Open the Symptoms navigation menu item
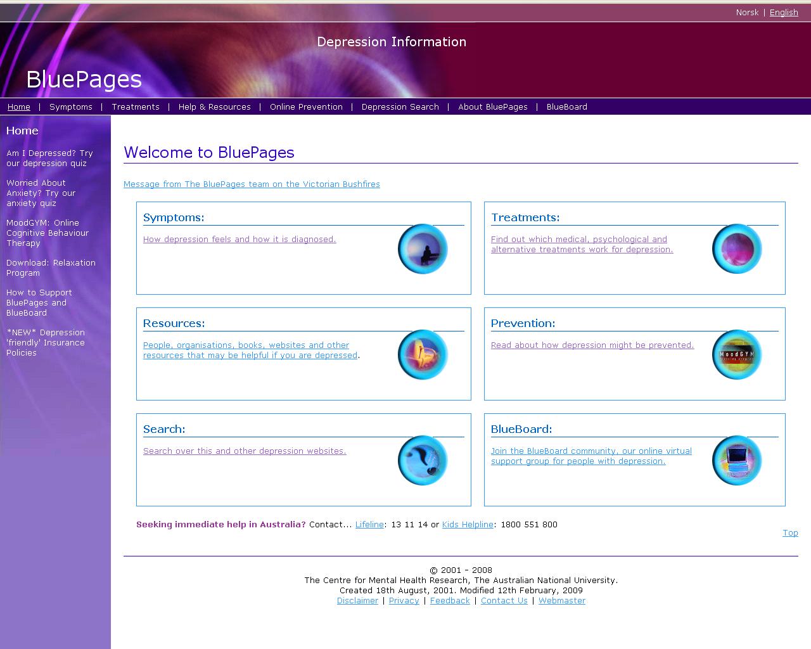This screenshot has height=649, width=811. pos(71,107)
